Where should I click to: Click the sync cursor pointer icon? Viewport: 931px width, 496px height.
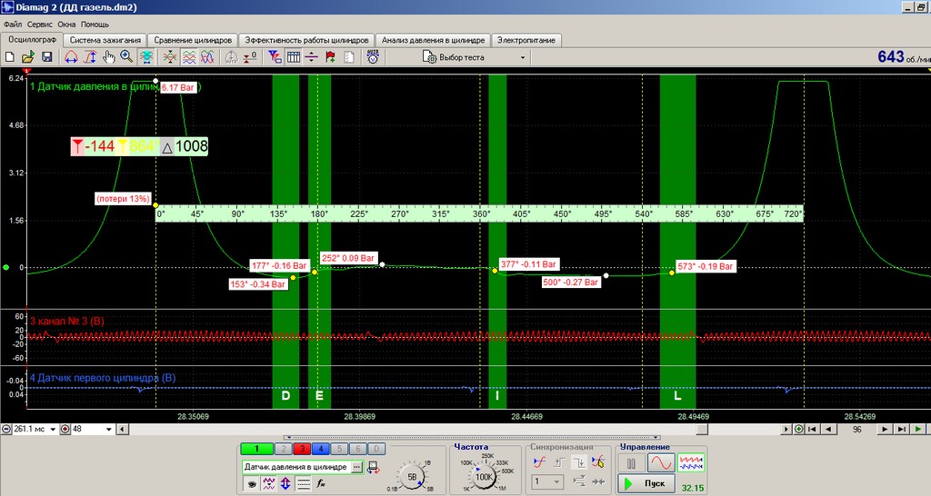598,462
